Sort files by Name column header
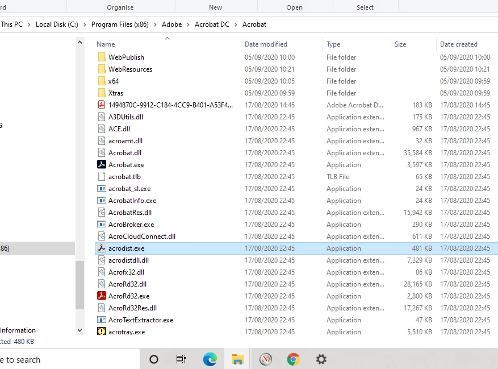Viewport: 498px width, 369px height. 106,44
